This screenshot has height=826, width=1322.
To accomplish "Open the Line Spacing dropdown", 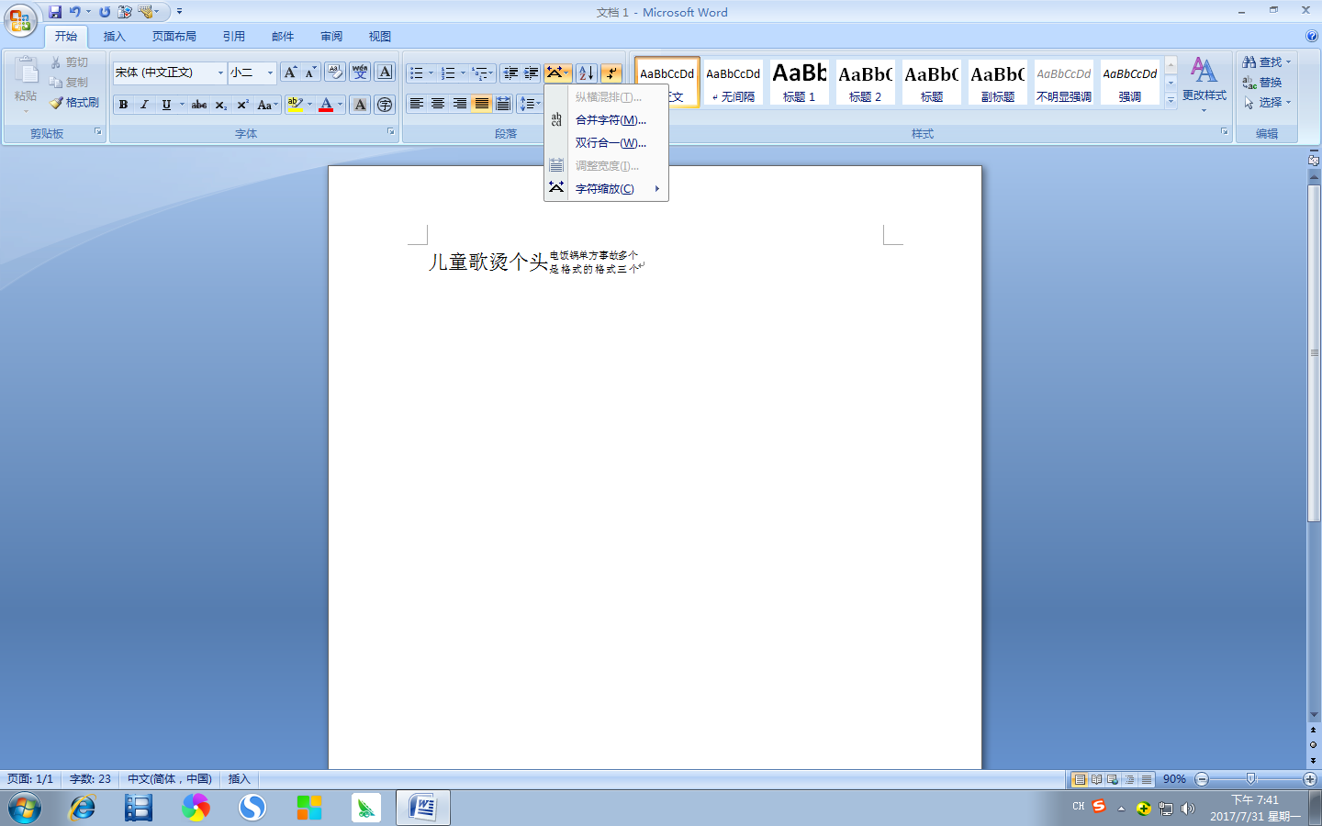I will click(529, 104).
